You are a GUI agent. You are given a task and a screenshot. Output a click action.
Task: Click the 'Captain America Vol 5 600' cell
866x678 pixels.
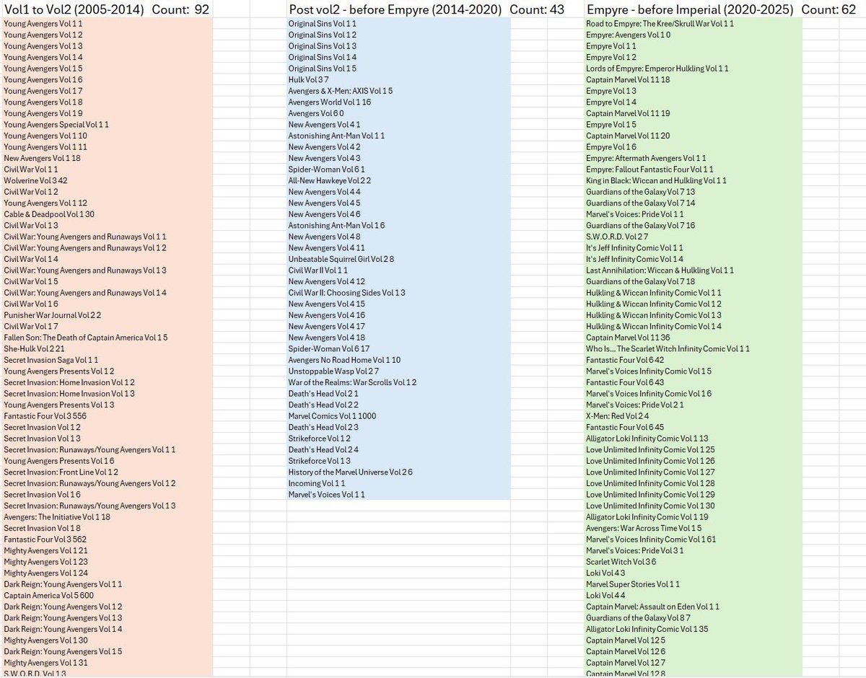pyautogui.click(x=49, y=595)
